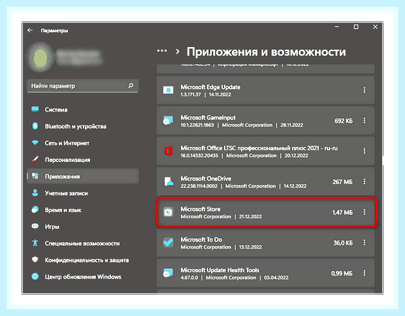Click the Найти параметр search field
This screenshot has height=316, width=405.
pos(83,86)
